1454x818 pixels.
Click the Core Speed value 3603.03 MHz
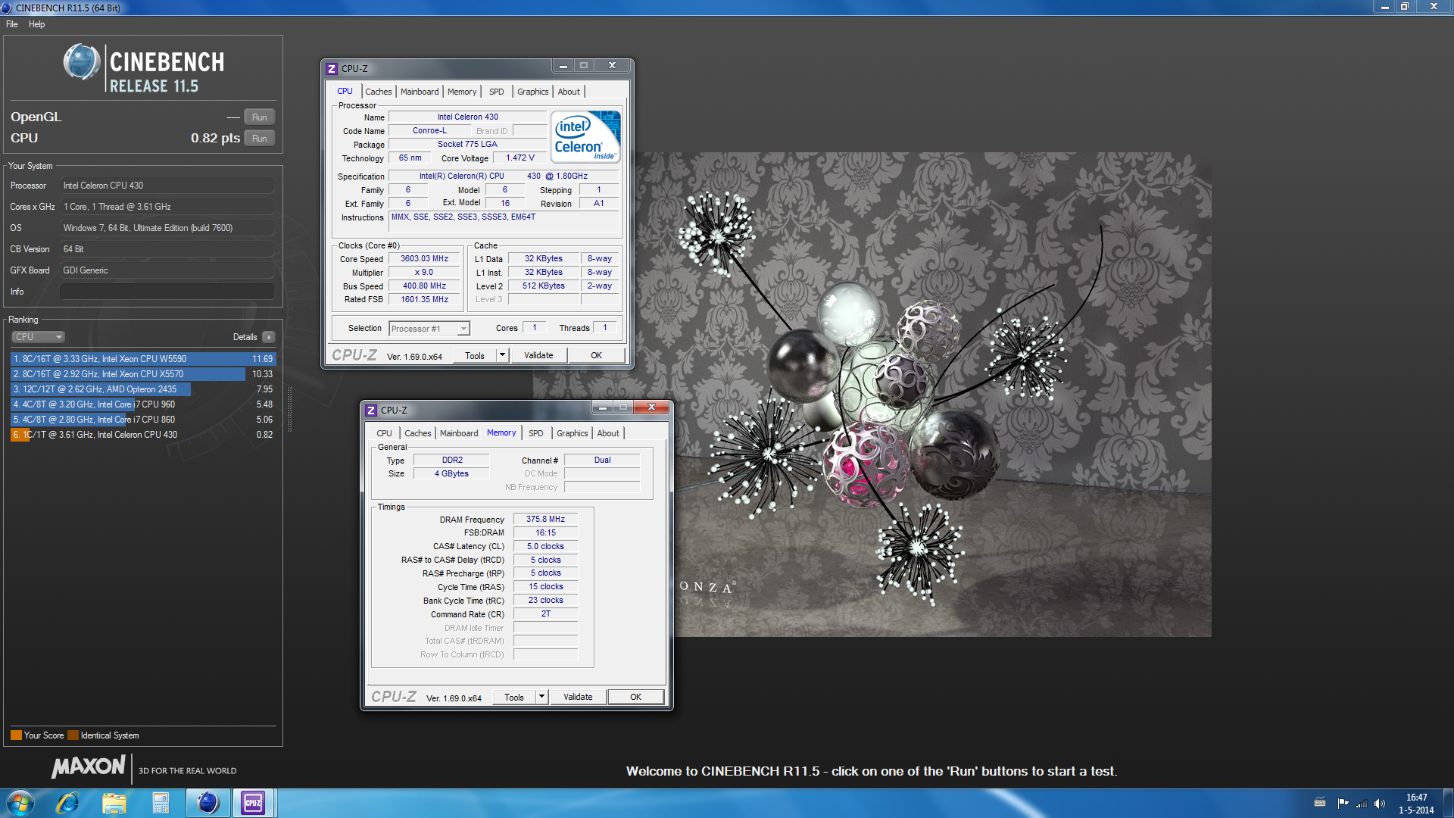pos(424,259)
